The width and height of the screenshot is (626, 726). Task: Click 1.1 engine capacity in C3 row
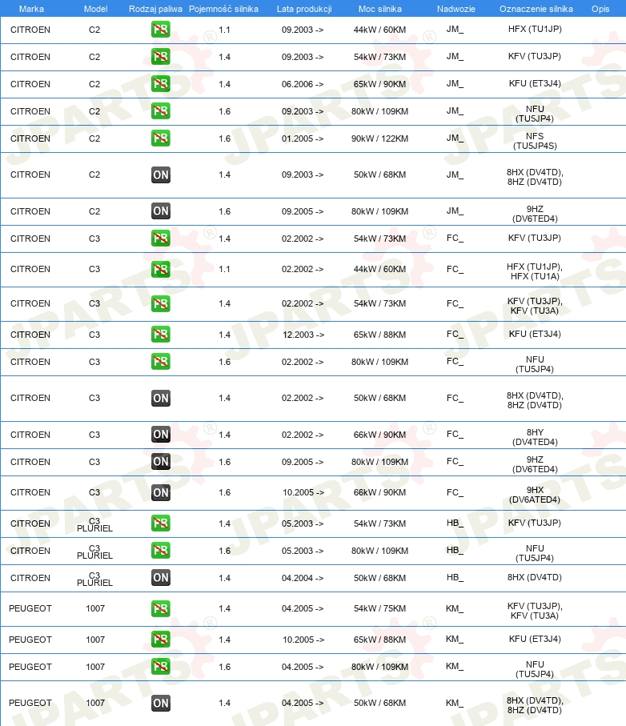point(225,269)
